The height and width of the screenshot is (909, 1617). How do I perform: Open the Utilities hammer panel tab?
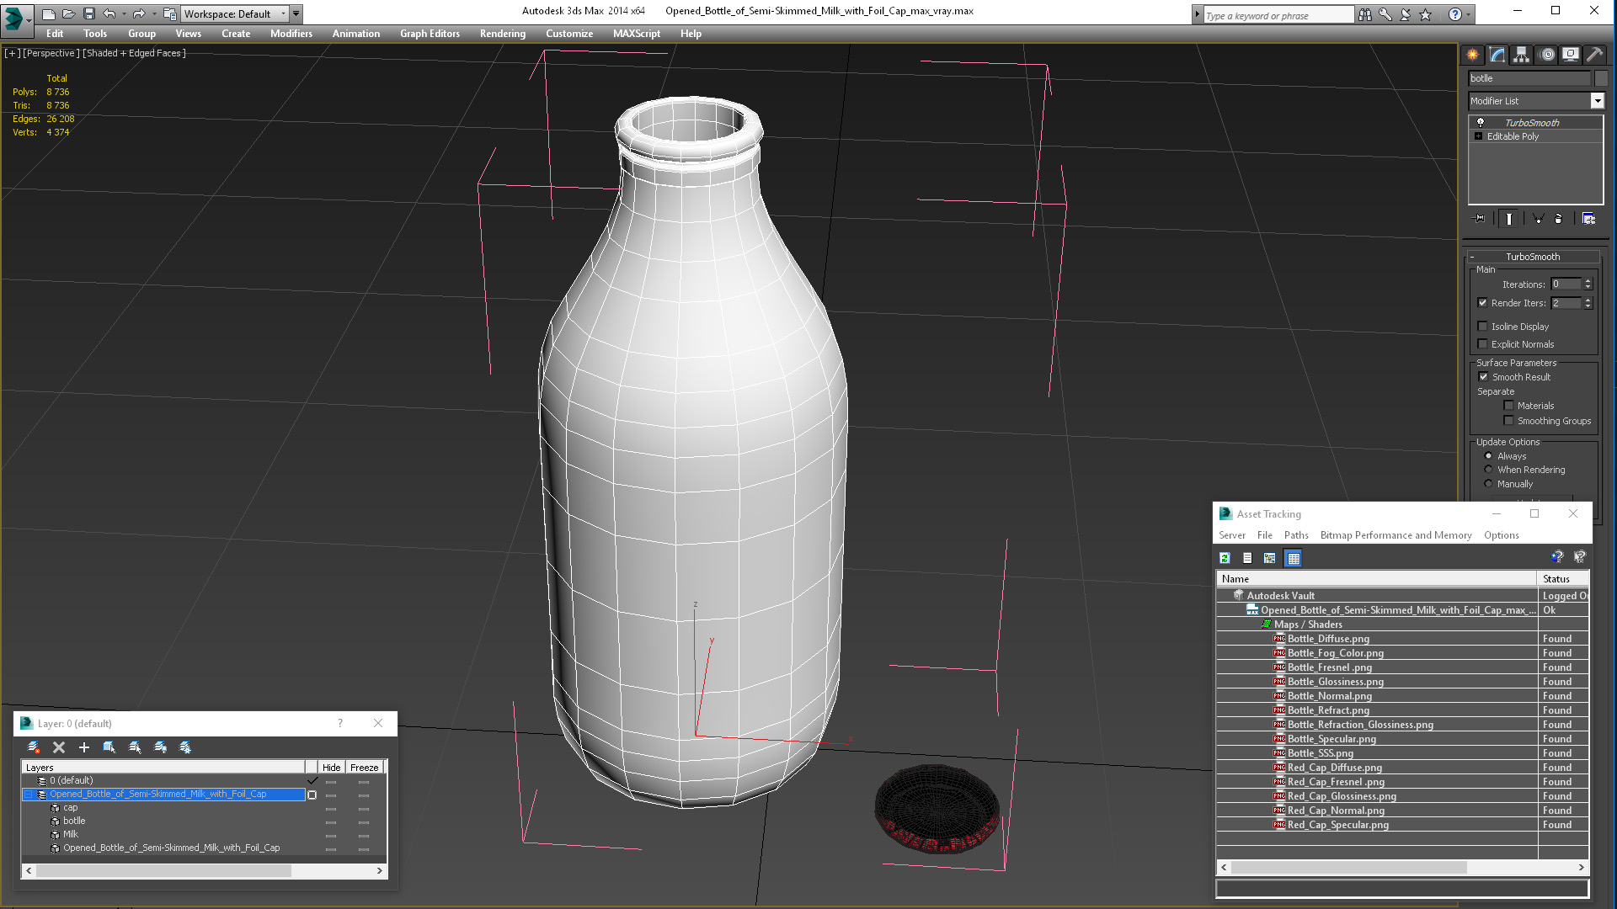pos(1594,55)
